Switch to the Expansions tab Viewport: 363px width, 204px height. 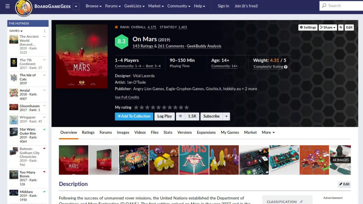point(206,132)
